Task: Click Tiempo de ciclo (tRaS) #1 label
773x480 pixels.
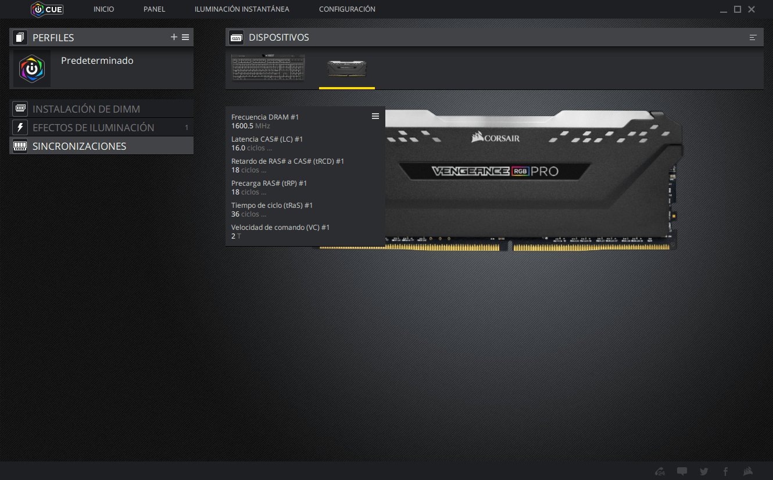Action: [272, 205]
